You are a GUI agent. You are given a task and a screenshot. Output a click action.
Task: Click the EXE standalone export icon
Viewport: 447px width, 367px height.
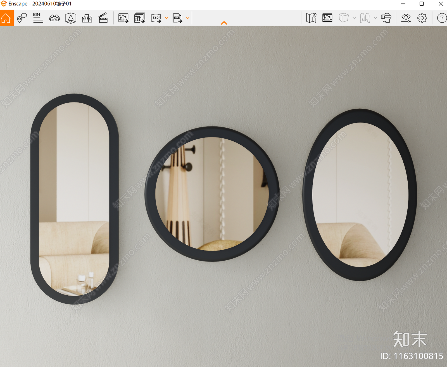[177, 18]
